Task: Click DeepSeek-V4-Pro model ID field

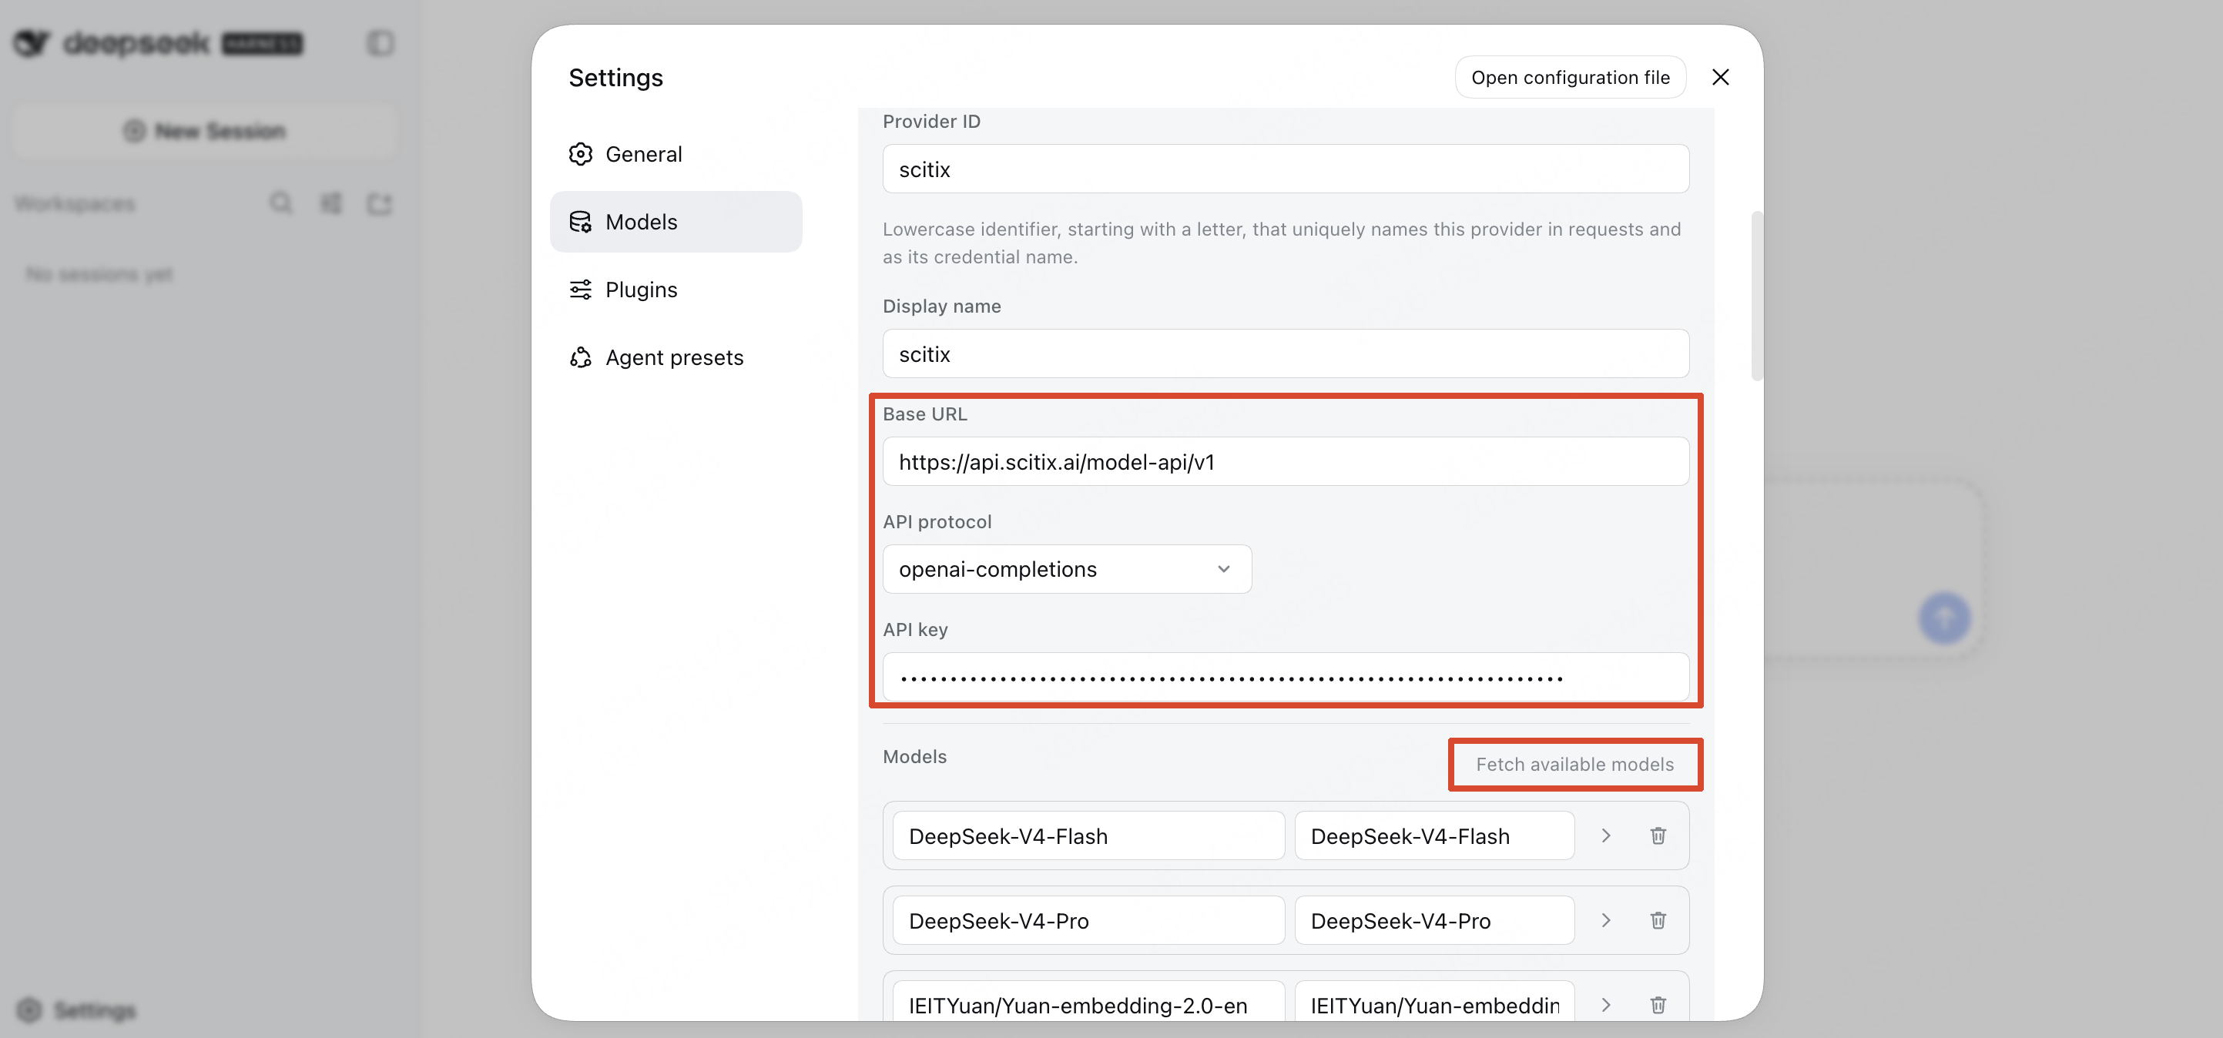Action: [x=1088, y=921]
